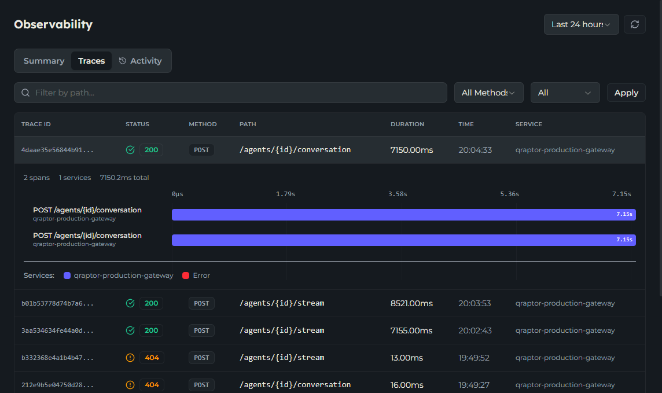Collapse the expanded trace 4daae35e56844b91 row
662x393 pixels.
pyautogui.click(x=330, y=150)
